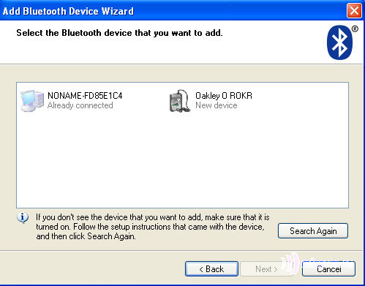365x286 pixels.
Task: Click the information bubble icon
Action: tap(23, 217)
